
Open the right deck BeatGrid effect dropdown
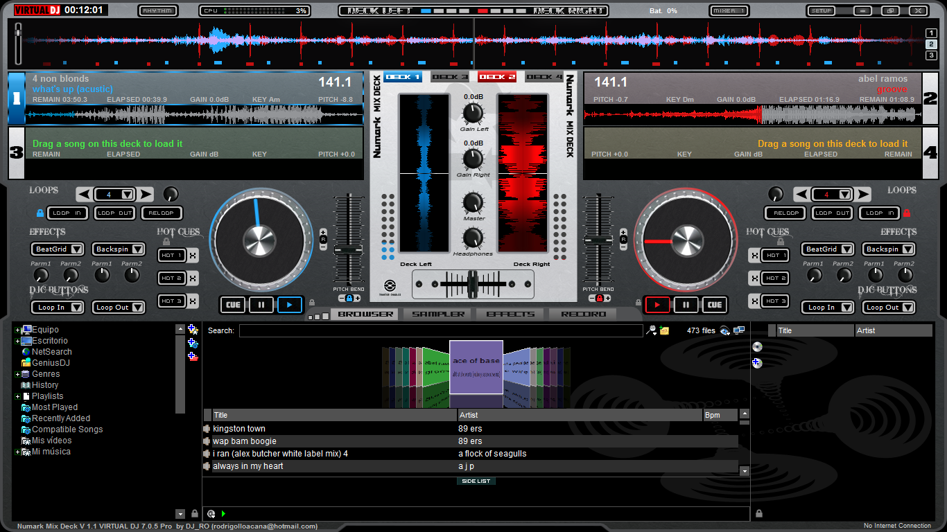tap(847, 249)
